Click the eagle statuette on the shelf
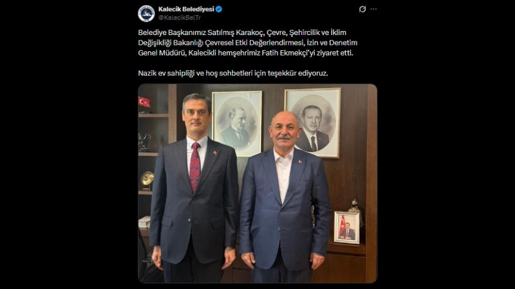 coord(144,142)
